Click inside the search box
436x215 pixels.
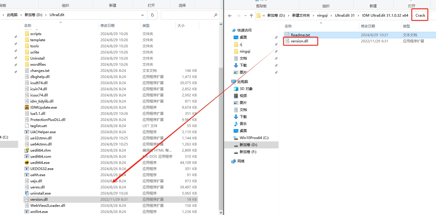pyautogui.click(x=187, y=15)
